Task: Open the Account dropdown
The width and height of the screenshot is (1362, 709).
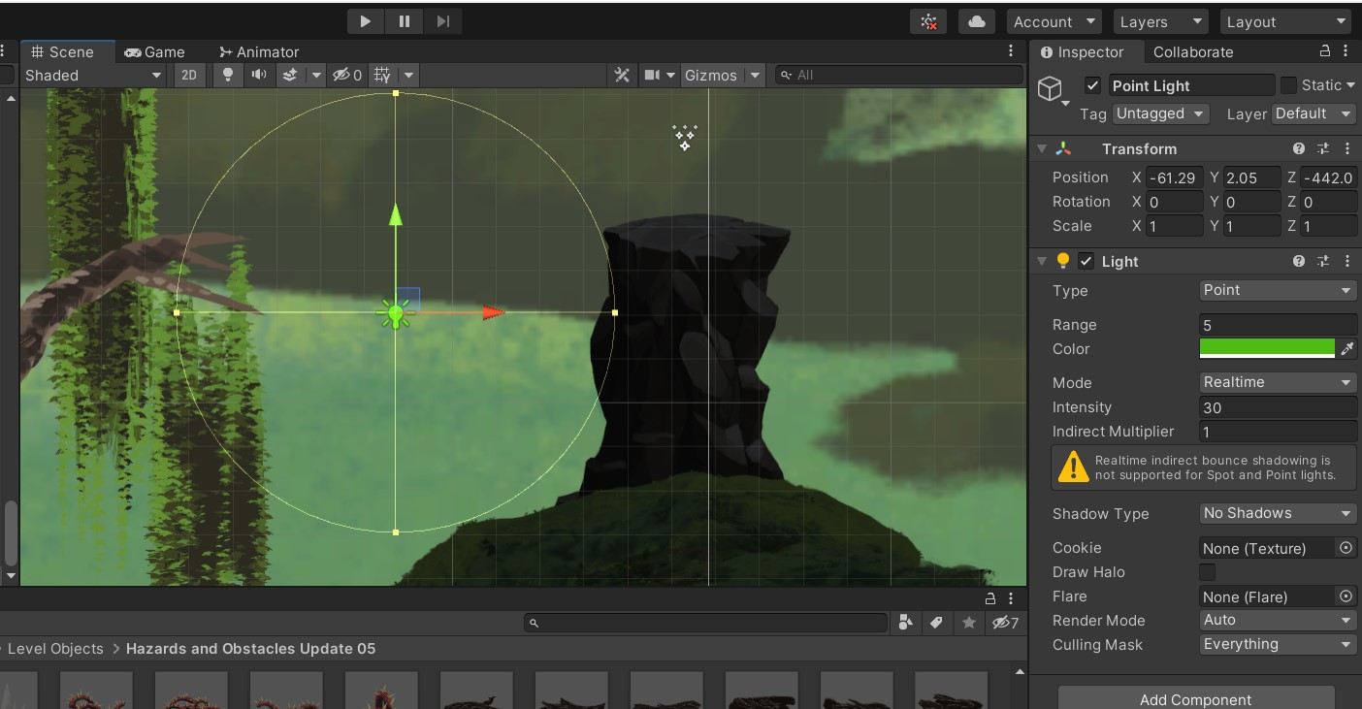Action: pos(1054,21)
